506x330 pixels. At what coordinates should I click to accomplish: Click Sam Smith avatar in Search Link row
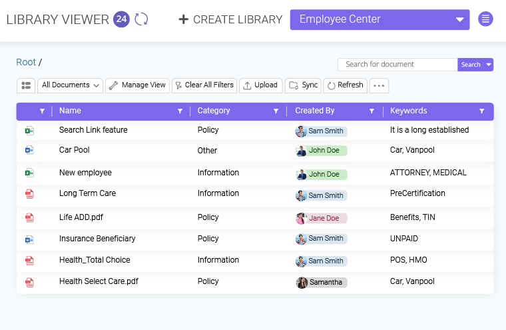click(301, 131)
